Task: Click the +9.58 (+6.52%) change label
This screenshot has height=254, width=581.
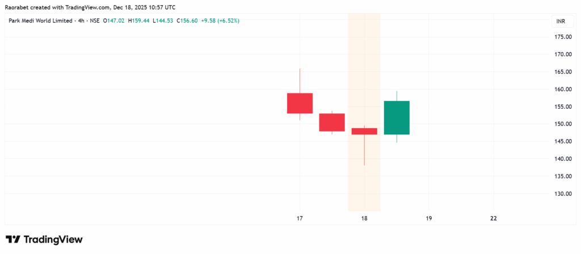Action: coord(220,21)
